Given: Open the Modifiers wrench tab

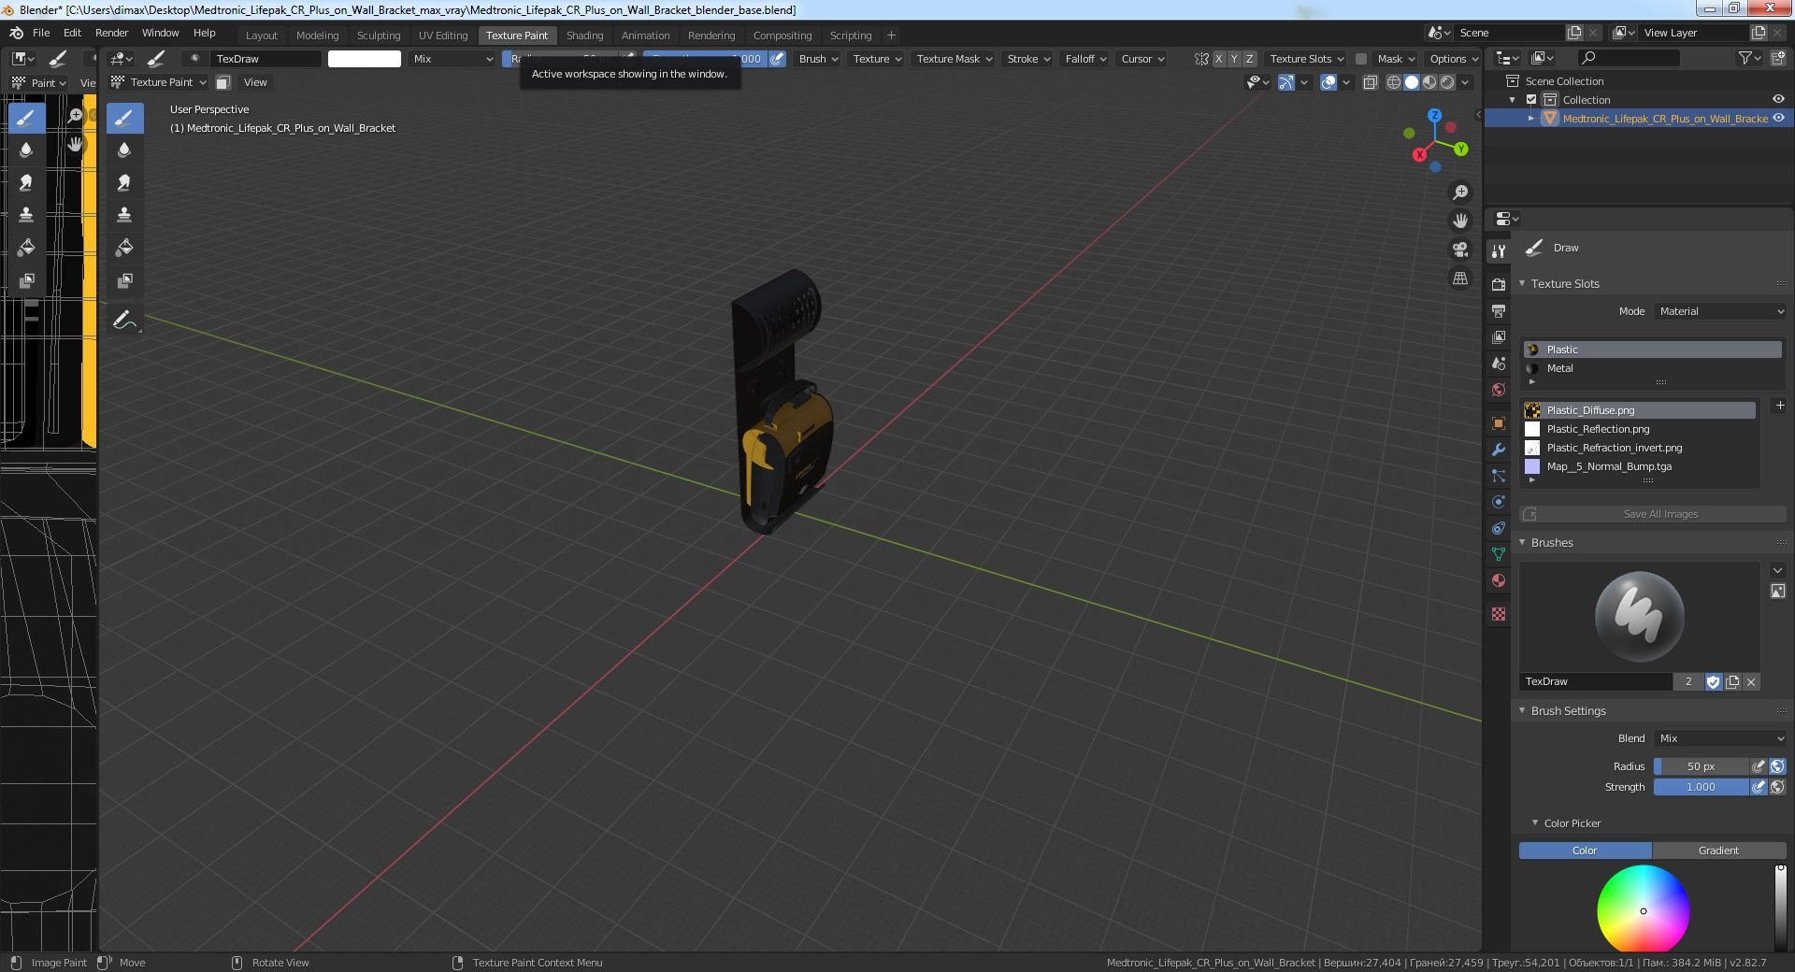Looking at the screenshot, I should pyautogui.click(x=1499, y=450).
